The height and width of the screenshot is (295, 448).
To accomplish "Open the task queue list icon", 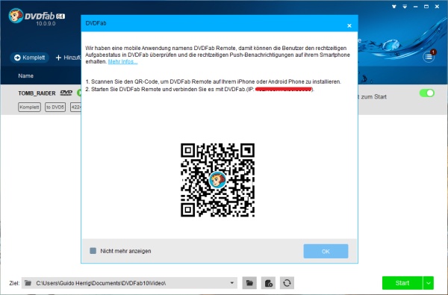I will coord(429,57).
